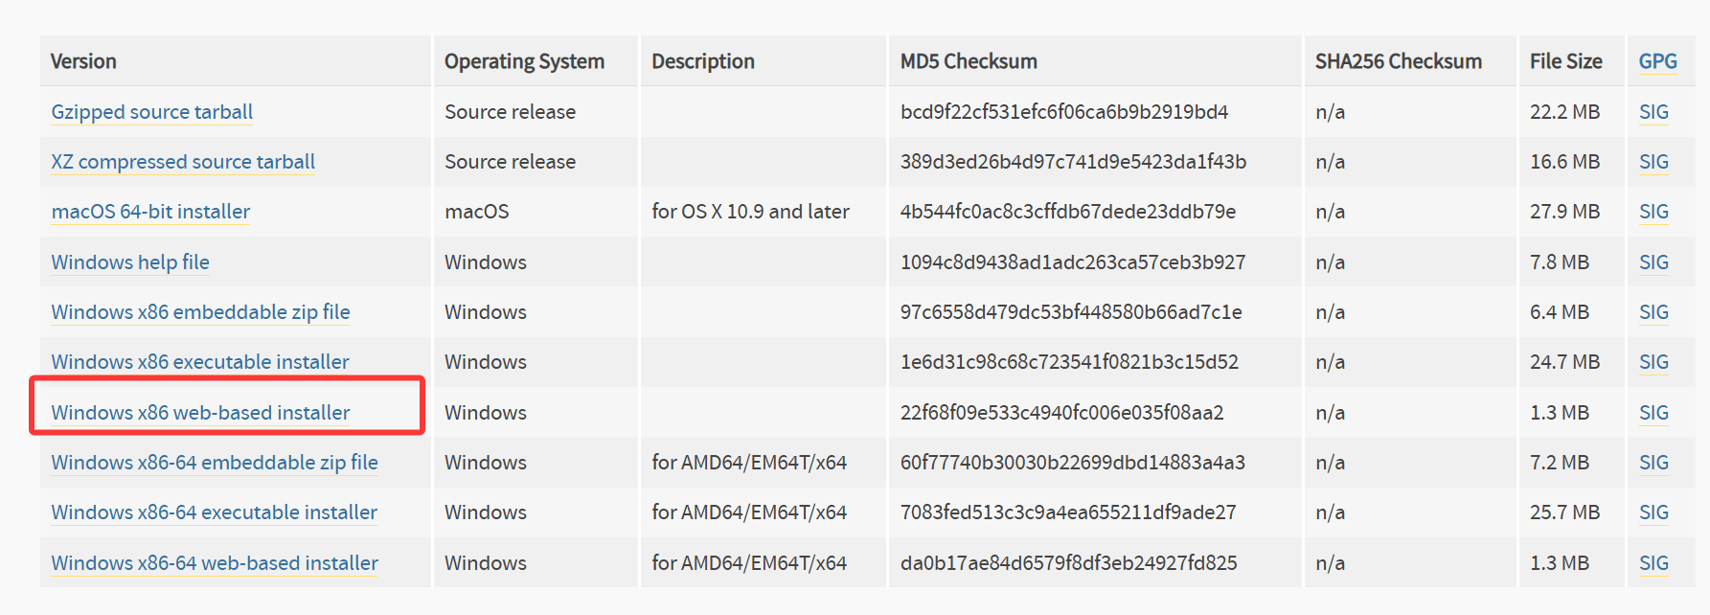Screen dimensions: 1710x615
Task: Open the Windows help file link
Action: point(130,262)
